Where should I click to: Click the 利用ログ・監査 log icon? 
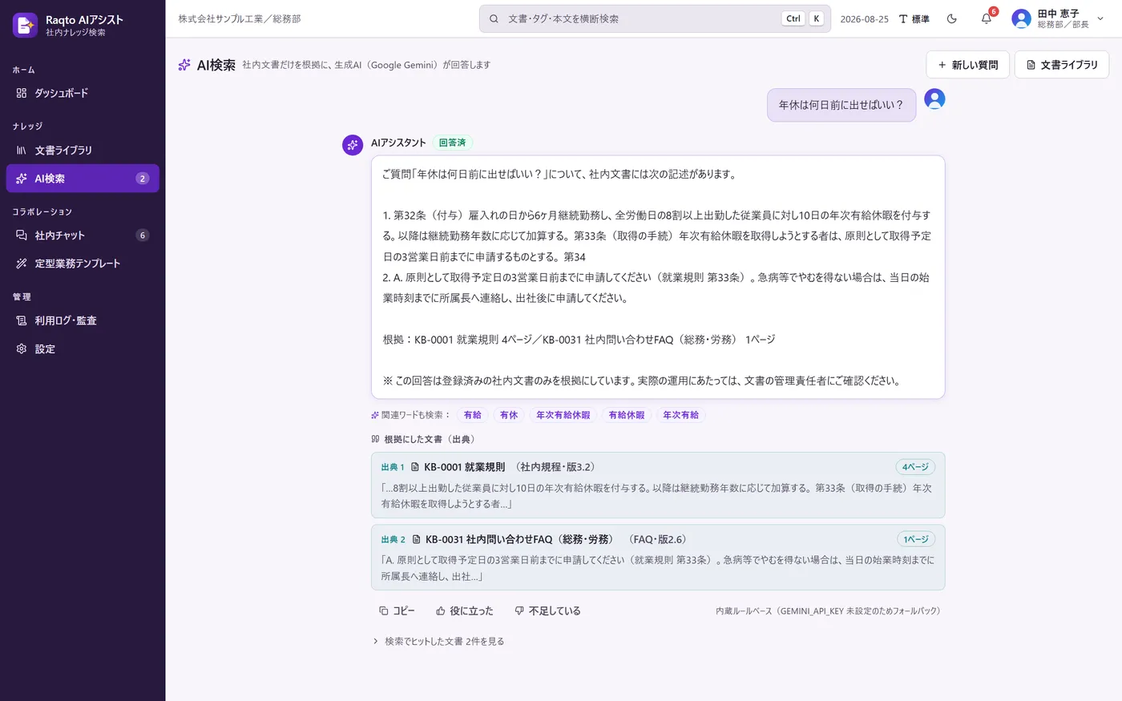22,320
